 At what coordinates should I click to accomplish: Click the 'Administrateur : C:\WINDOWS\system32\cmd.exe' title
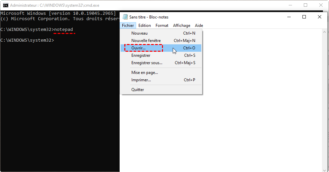pyautogui.click(x=55, y=5)
